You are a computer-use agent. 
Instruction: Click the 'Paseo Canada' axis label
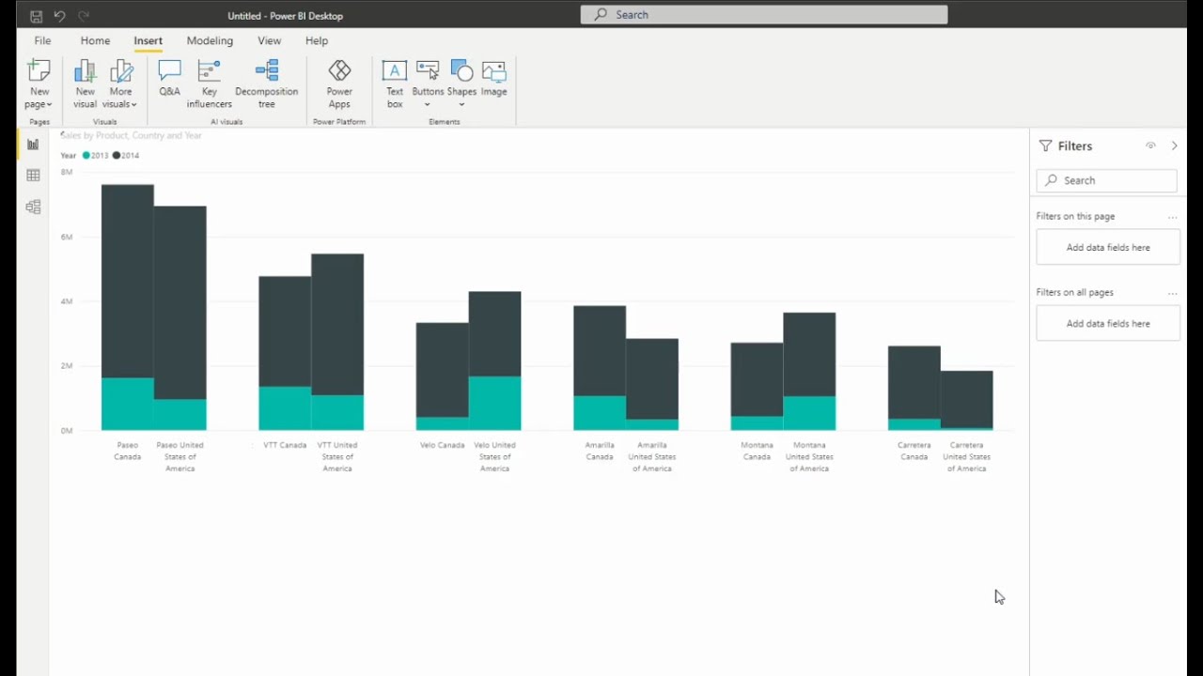pos(128,451)
